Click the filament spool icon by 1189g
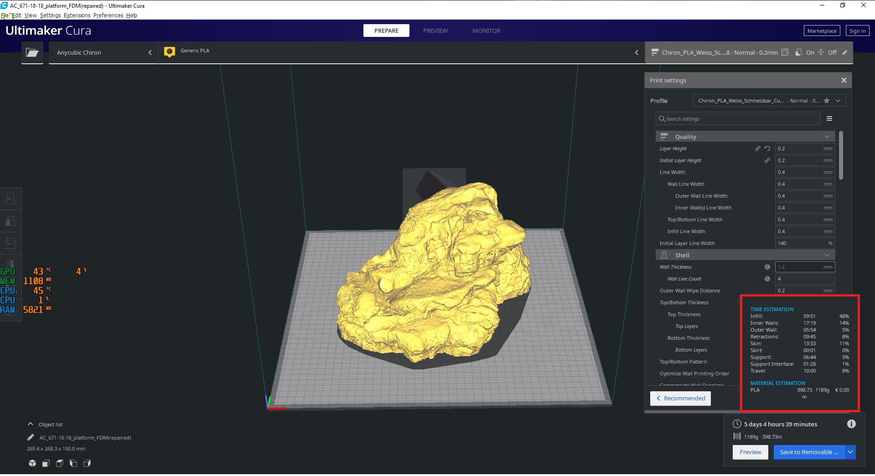The image size is (875, 476). pyautogui.click(x=737, y=436)
